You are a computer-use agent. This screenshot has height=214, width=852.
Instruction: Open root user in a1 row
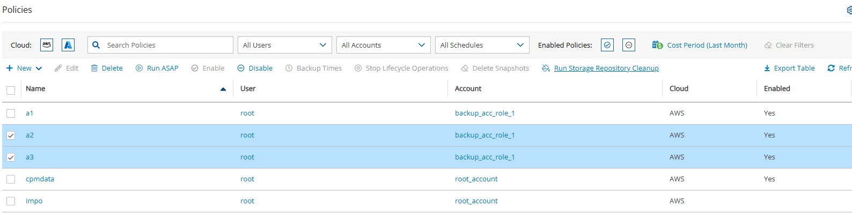(247, 113)
